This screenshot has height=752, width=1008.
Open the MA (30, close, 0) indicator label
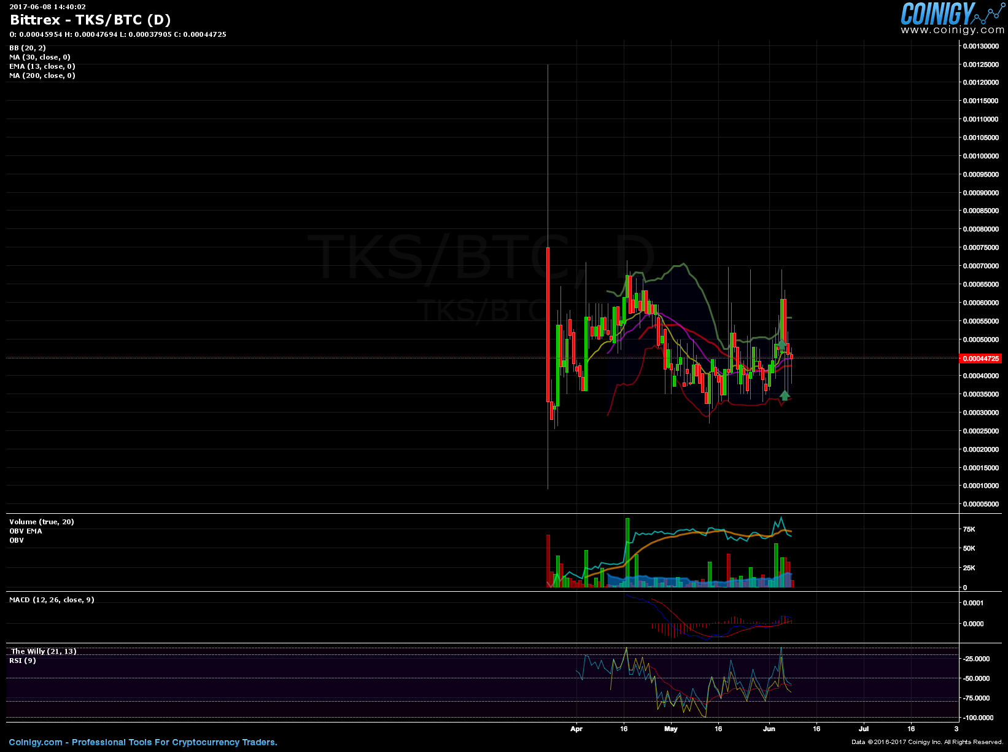40,57
